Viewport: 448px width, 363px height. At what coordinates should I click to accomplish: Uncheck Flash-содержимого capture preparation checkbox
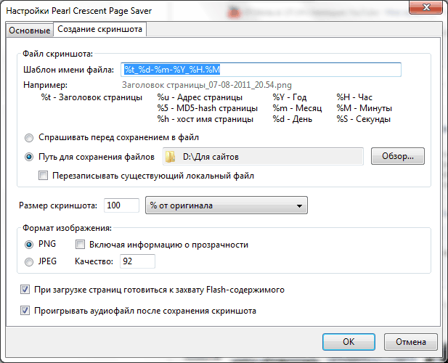point(25,290)
